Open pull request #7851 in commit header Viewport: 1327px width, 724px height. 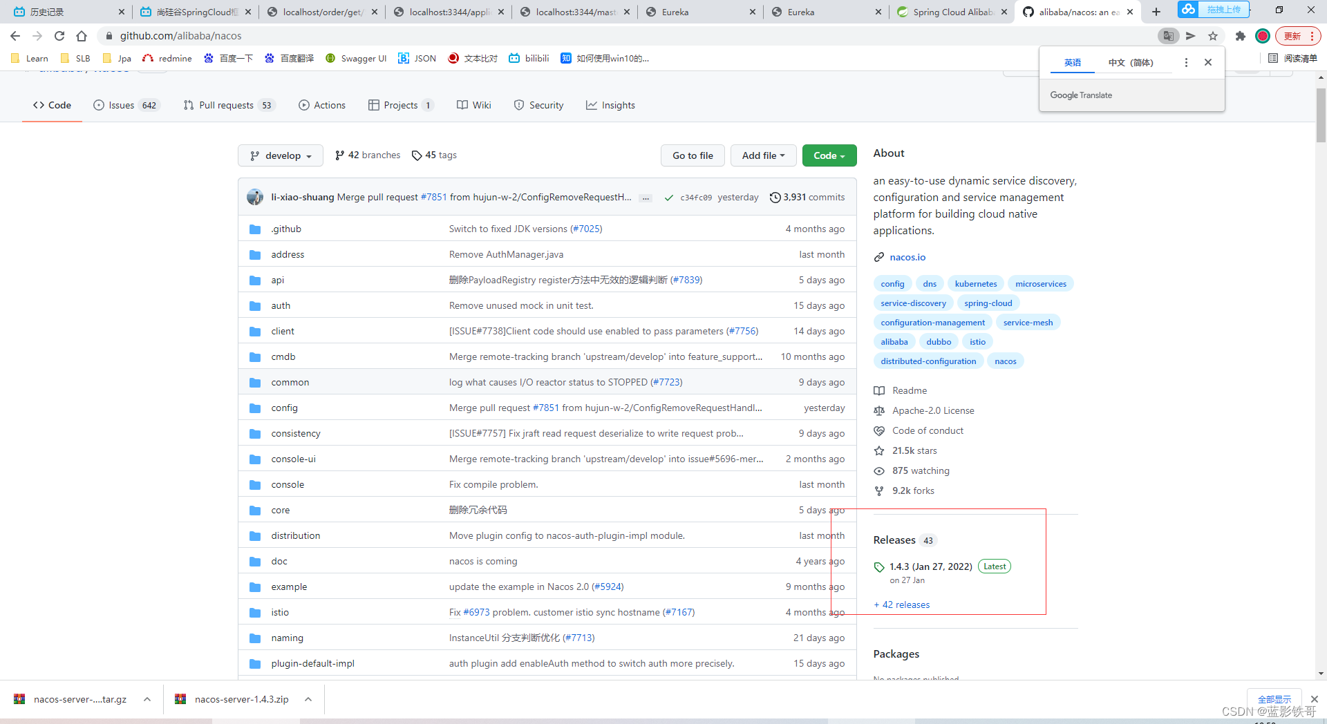pos(434,197)
